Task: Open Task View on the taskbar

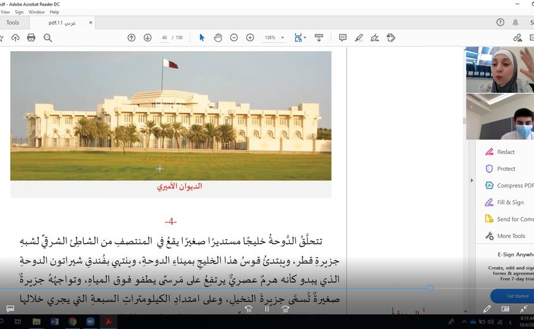Action: pyautogui.click(x=18, y=321)
